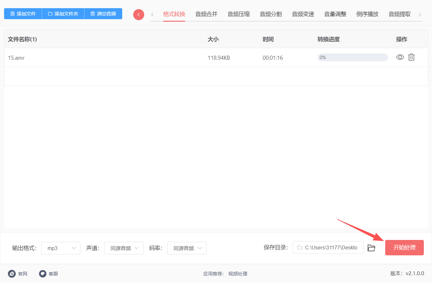Screen dimensions: 432x283
Task: Click the 0% conversion progress bar
Action: 353,58
